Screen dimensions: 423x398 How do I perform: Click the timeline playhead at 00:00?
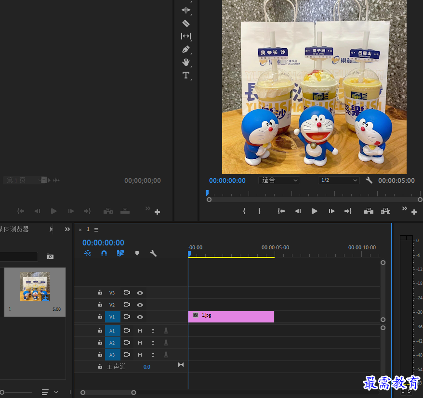[x=189, y=254]
